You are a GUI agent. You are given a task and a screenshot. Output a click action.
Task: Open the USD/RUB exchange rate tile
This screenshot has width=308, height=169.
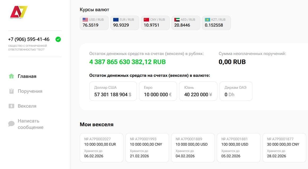(94, 23)
